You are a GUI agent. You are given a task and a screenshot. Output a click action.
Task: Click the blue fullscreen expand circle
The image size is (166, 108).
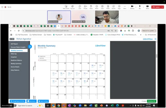(30, 47)
